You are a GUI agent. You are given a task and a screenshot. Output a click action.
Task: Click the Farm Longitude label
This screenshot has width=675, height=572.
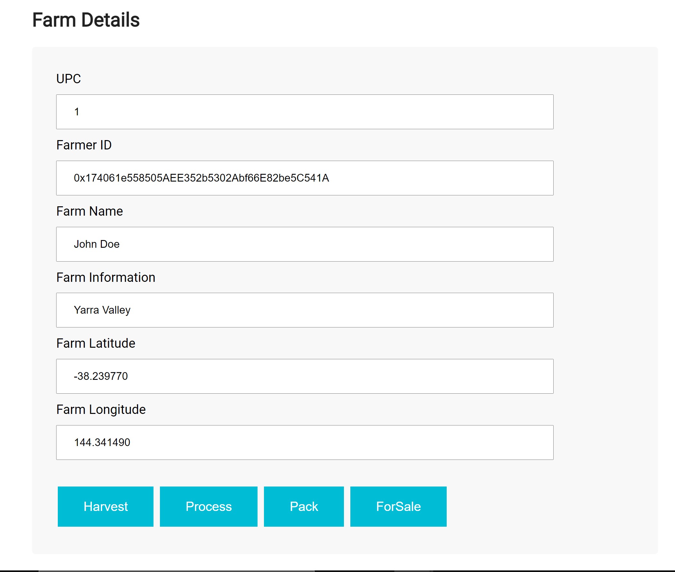coord(101,409)
